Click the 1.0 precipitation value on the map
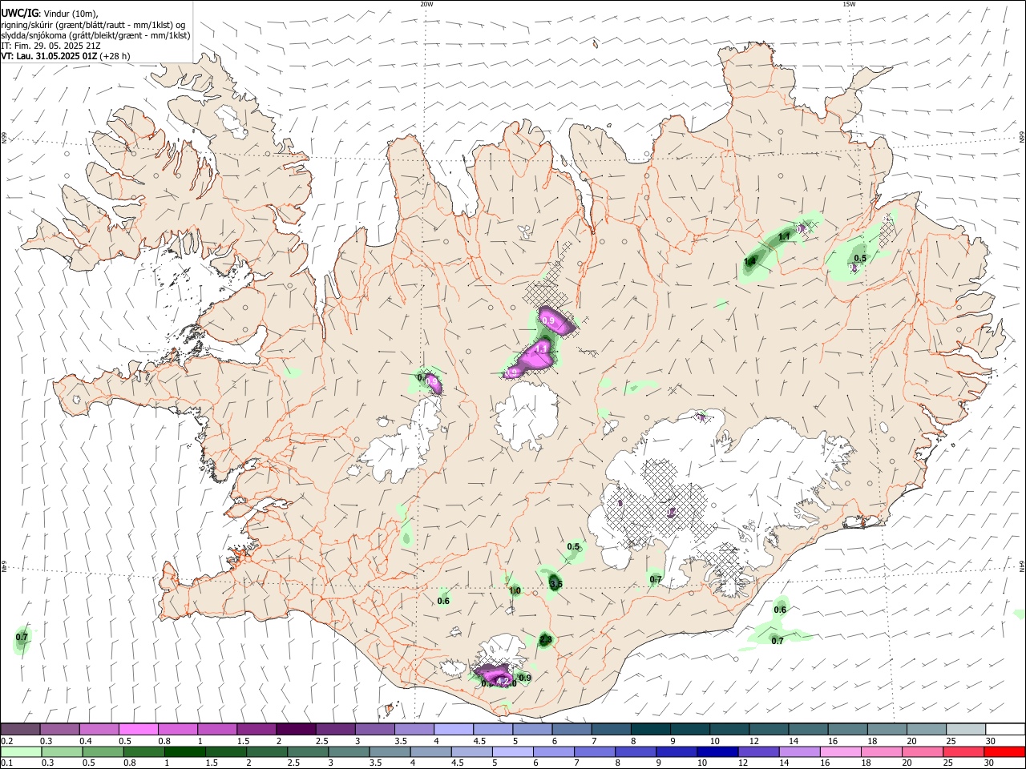Screen dimensions: 1026x769 515,591
